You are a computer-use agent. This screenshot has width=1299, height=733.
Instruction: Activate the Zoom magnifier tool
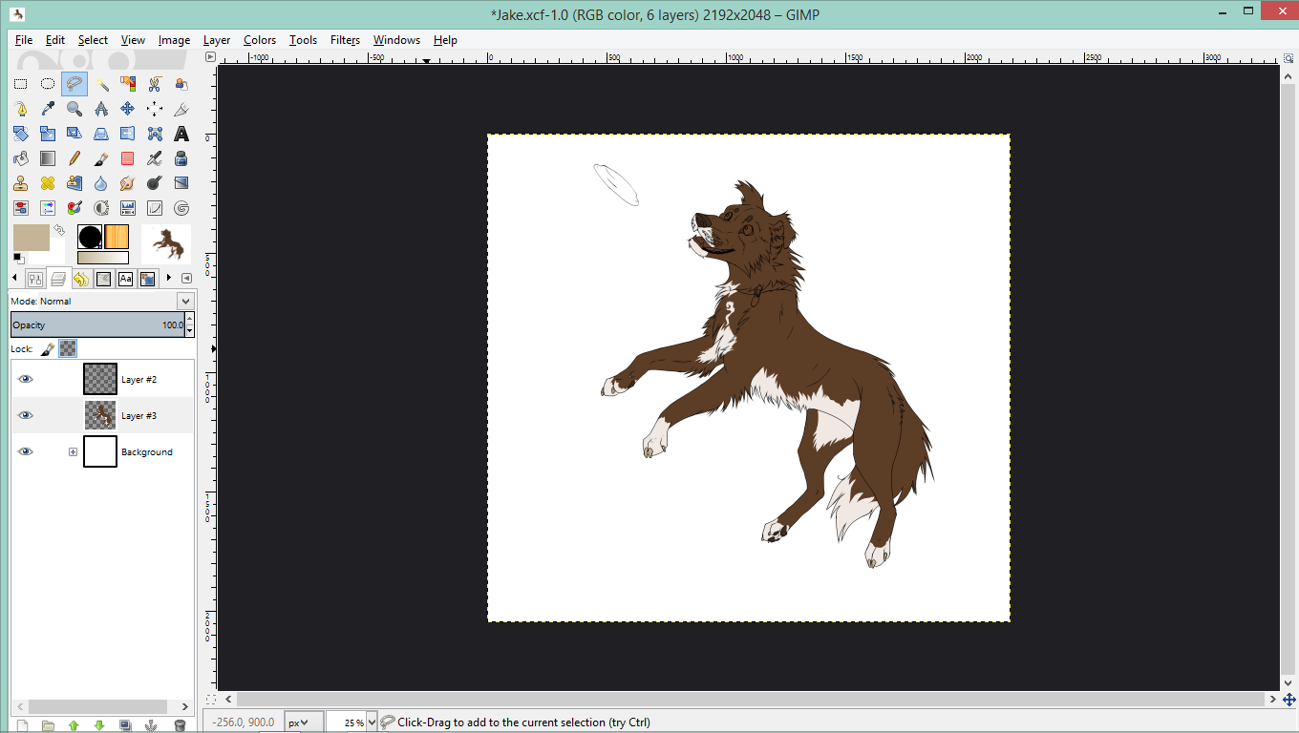(x=74, y=109)
